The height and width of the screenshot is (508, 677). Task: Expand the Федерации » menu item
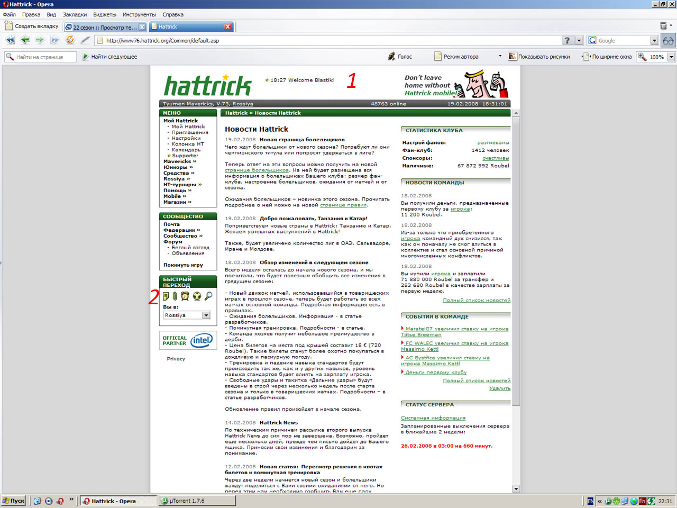[182, 230]
